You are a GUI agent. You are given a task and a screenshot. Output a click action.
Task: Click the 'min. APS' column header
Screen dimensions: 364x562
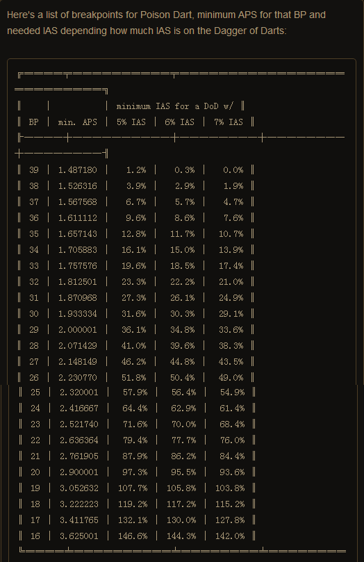coord(77,122)
